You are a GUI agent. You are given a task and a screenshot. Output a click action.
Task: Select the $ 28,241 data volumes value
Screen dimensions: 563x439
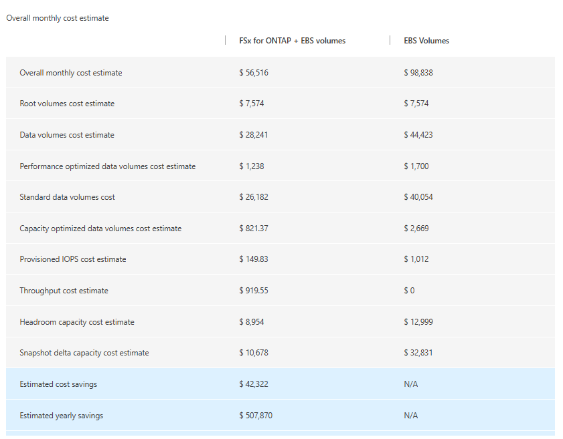click(254, 135)
